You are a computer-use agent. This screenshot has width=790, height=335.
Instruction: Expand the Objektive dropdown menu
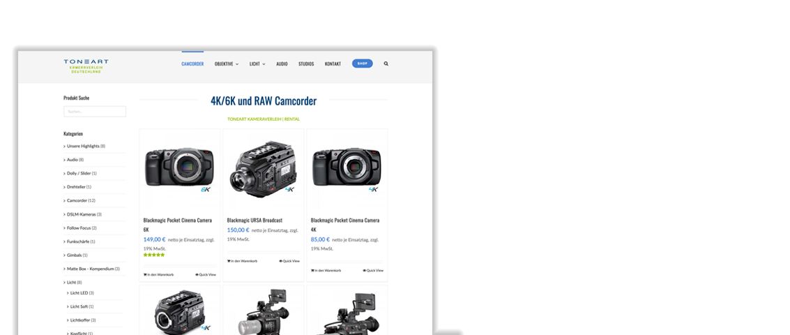tap(226, 64)
